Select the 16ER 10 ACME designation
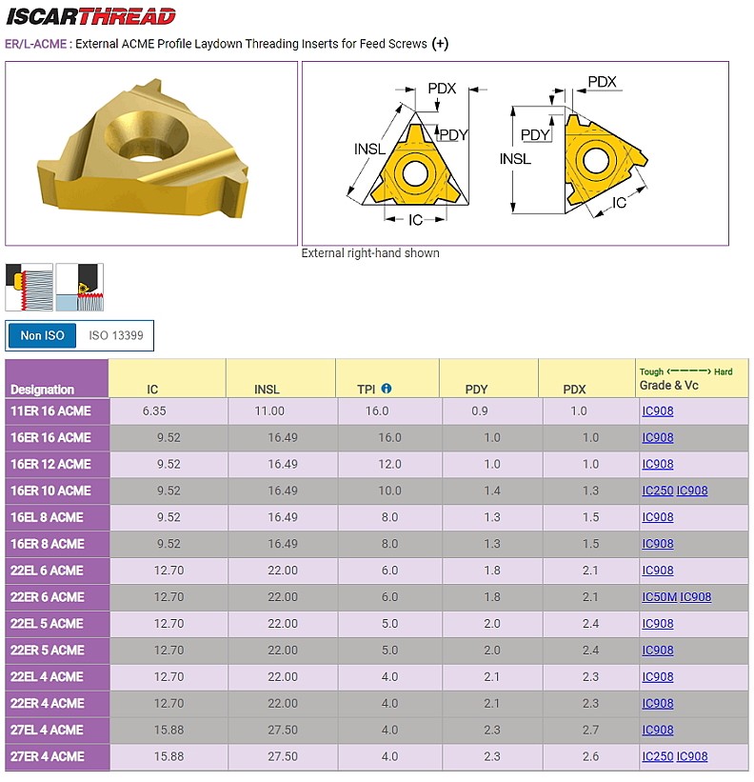 pyautogui.click(x=50, y=491)
